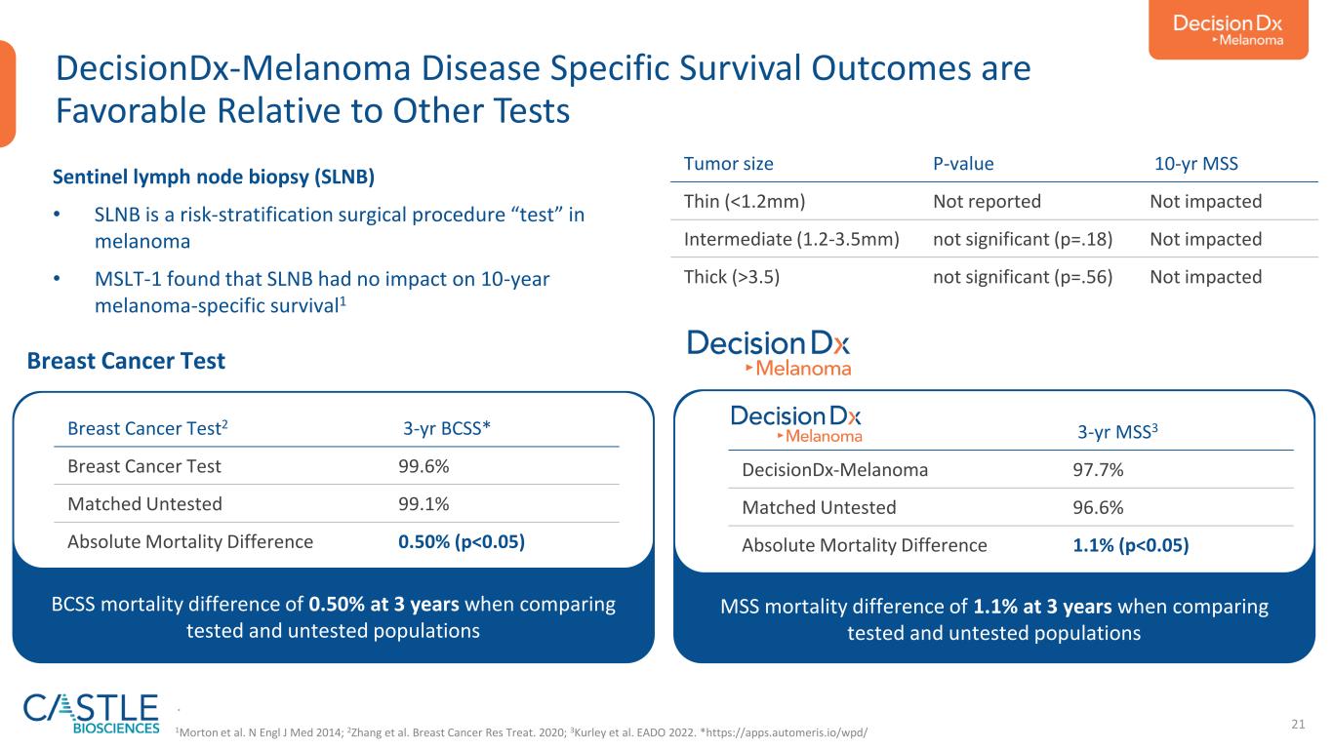The height and width of the screenshot is (750, 1332).
Task: Click the Sentinel lymph node biopsy heading
Action: click(214, 178)
